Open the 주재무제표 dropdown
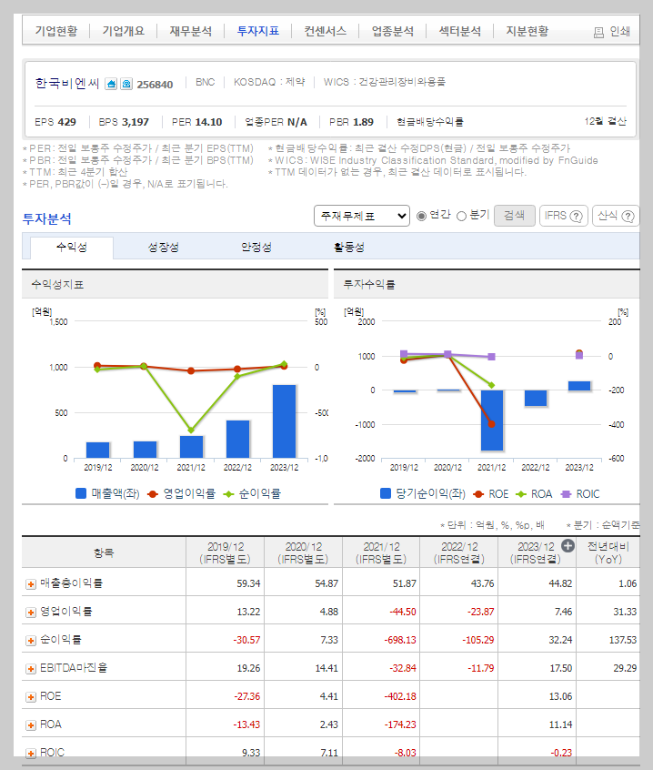Screen dimensions: 653x770 click(362, 216)
